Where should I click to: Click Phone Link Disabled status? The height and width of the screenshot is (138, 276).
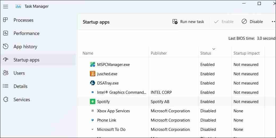pyautogui.click(x=208, y=120)
